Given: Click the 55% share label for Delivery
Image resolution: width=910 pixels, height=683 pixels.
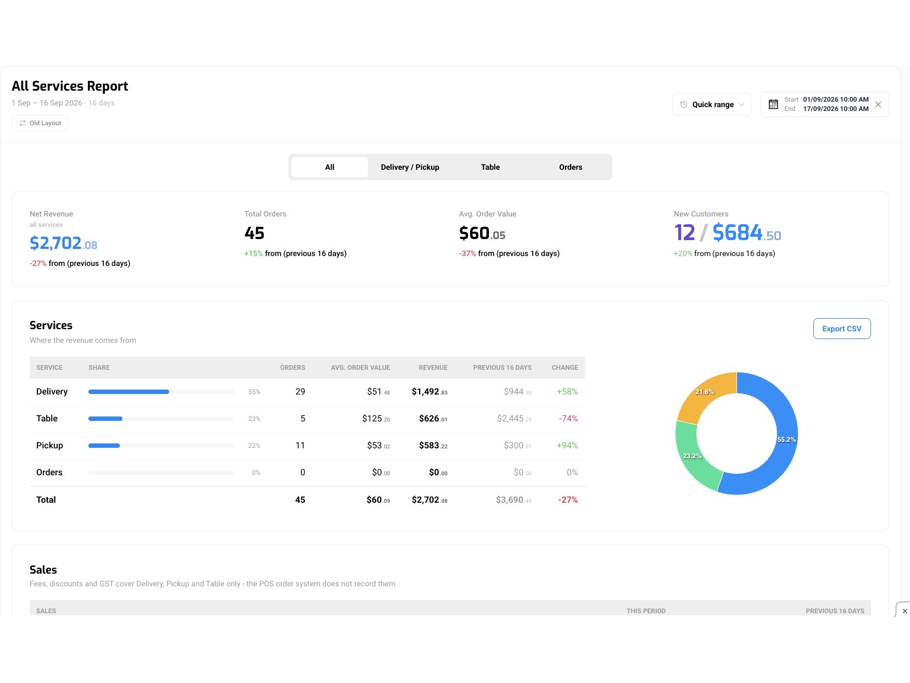Looking at the screenshot, I should (x=254, y=392).
